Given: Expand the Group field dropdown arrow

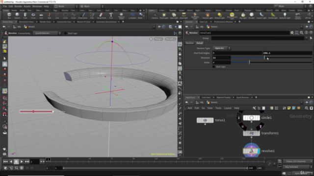Looking at the screenshot, I should click(306, 38).
